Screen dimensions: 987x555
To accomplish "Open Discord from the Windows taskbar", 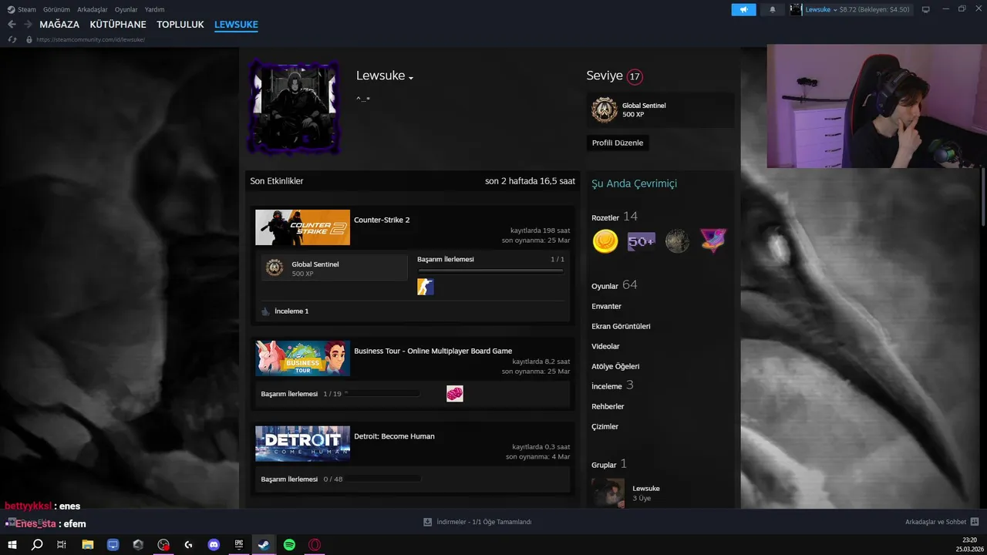I will pos(214,545).
